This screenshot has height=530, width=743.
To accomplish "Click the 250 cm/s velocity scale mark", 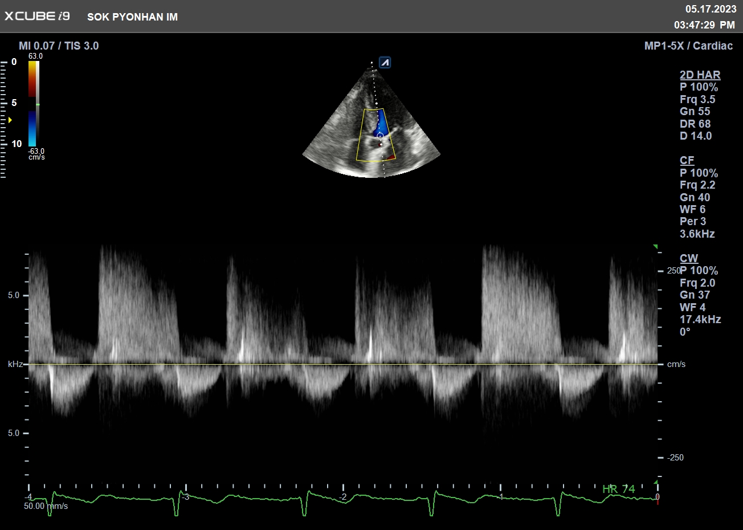I will [x=673, y=271].
